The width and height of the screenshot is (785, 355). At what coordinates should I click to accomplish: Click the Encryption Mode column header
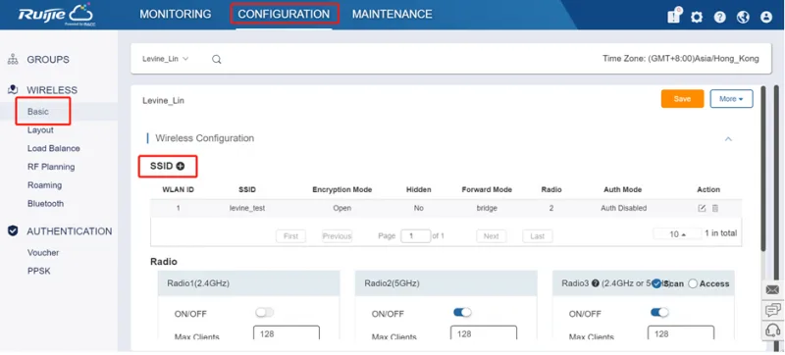[x=341, y=190]
